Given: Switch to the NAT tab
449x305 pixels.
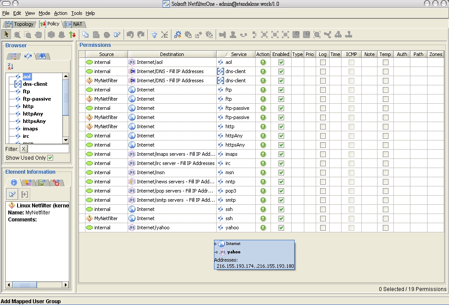Looking at the screenshot, I should [75, 24].
